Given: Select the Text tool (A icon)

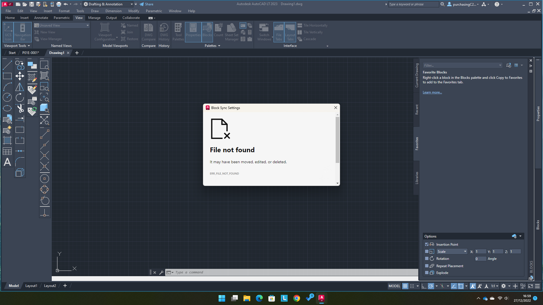Looking at the screenshot, I should click(7, 162).
